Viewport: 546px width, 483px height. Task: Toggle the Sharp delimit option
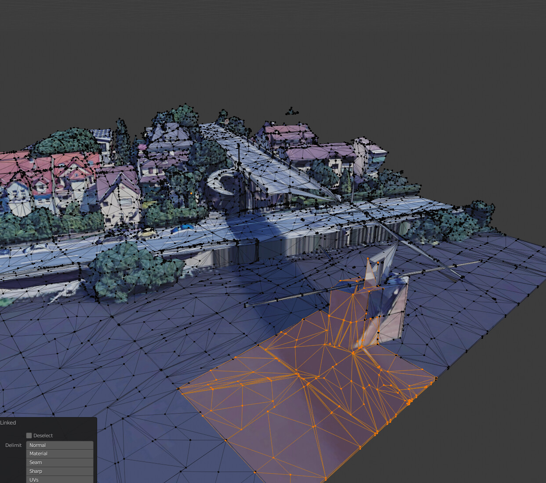tap(60, 471)
